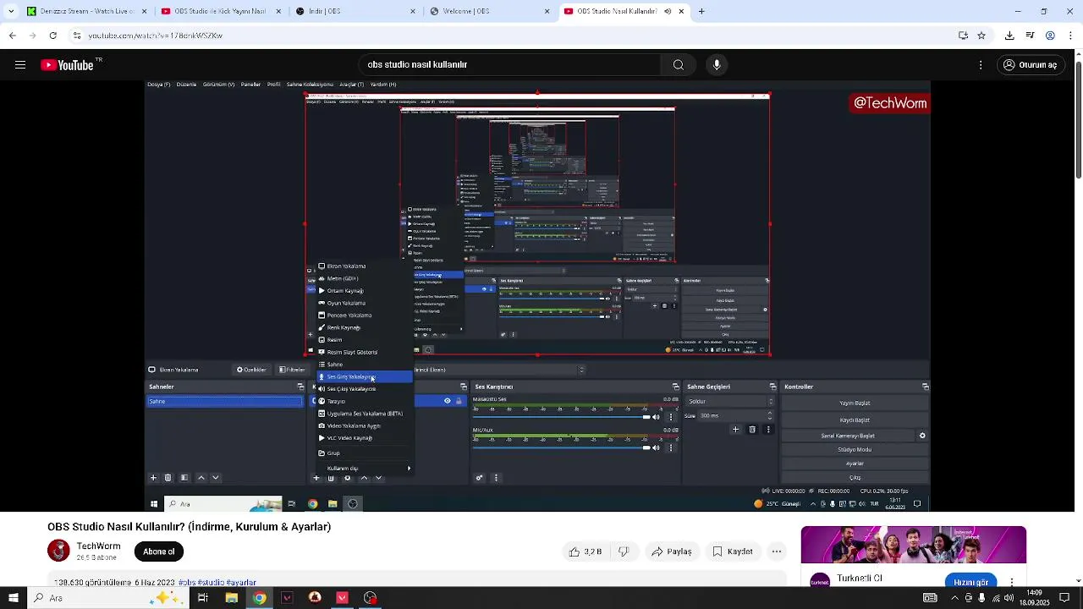Dislike the video
This screenshot has width=1083, height=609.
624,551
